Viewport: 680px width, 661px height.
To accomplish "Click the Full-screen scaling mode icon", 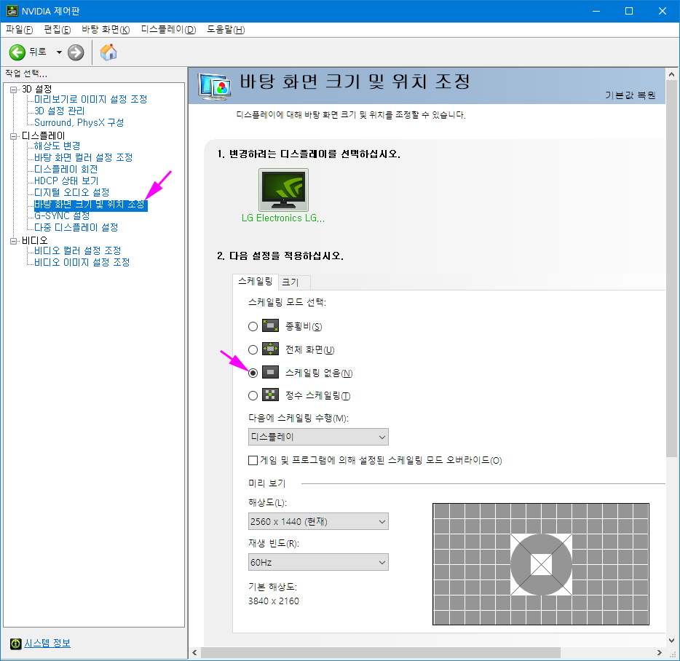I will 271,349.
